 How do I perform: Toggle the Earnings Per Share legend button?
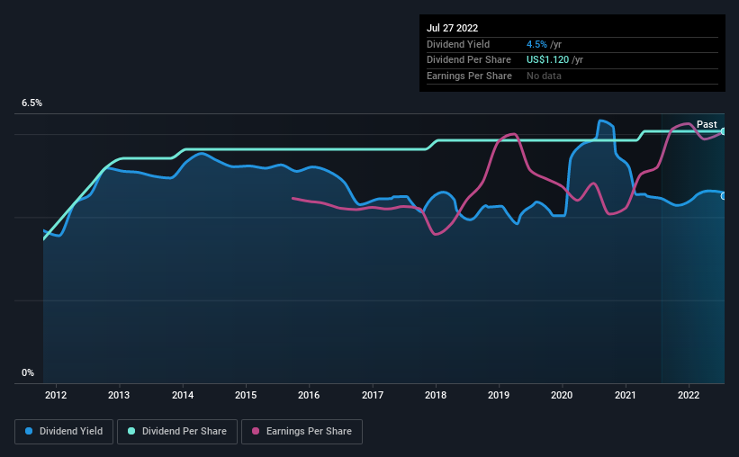coord(302,432)
